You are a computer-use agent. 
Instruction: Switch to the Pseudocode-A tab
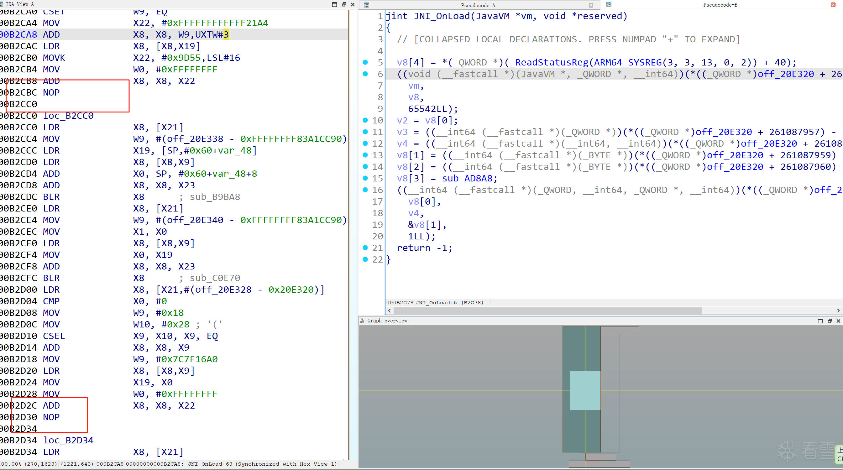(478, 5)
